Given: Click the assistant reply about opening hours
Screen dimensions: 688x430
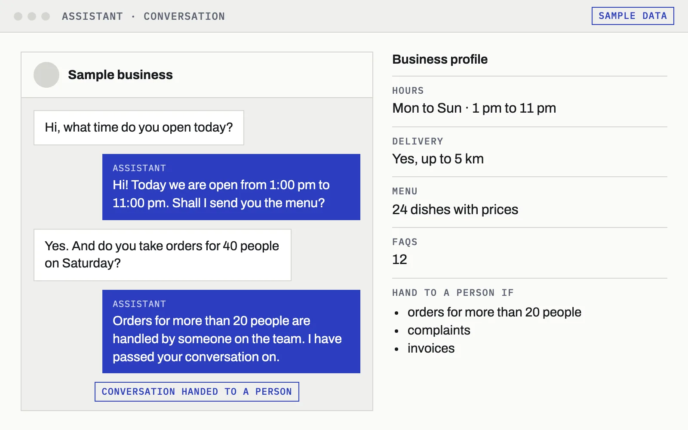Looking at the screenshot, I should [231, 187].
